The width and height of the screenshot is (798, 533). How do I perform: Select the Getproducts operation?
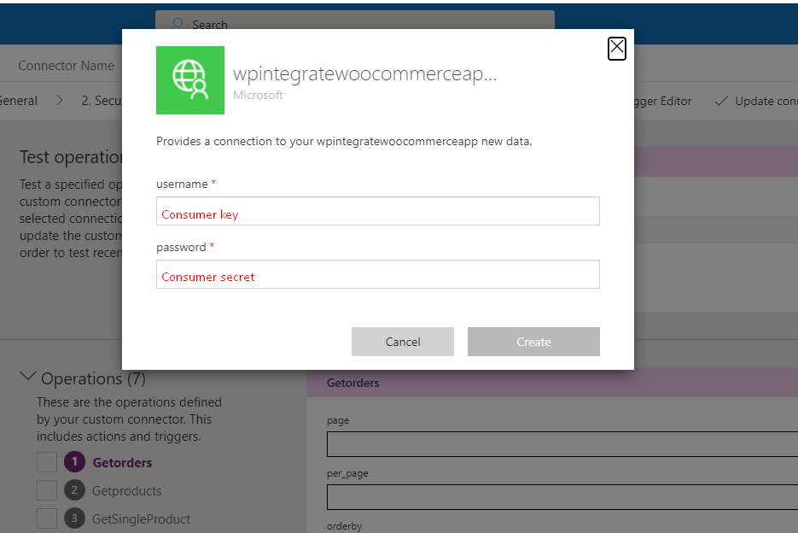(126, 490)
